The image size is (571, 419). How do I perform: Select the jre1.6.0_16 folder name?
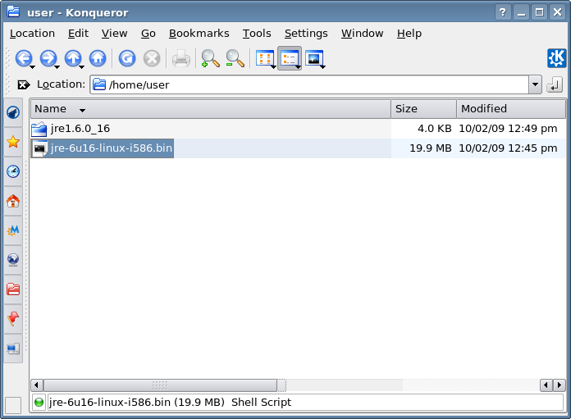(80, 129)
